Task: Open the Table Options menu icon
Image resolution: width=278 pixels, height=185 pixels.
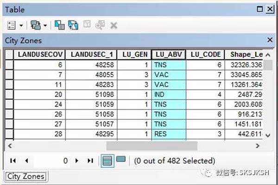Action: [12, 25]
